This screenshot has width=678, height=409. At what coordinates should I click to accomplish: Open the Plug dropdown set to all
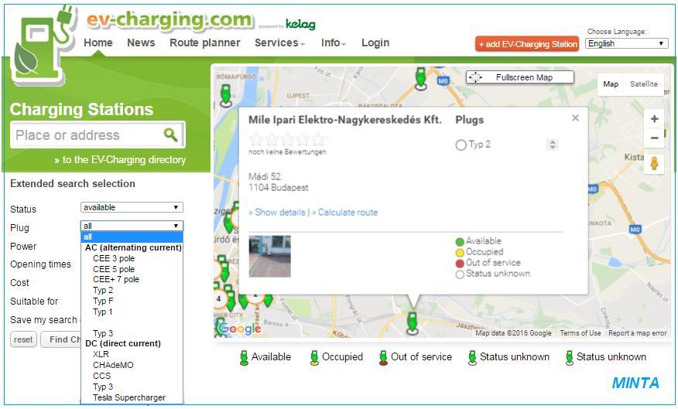pyautogui.click(x=132, y=226)
